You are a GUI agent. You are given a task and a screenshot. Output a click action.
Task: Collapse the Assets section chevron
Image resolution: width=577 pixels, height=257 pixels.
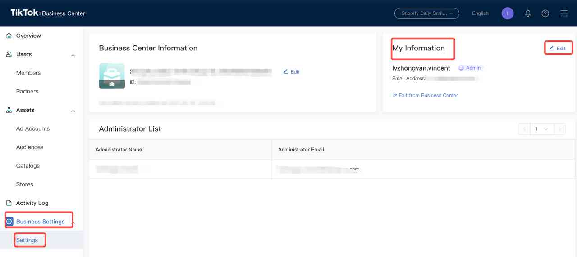point(73,111)
